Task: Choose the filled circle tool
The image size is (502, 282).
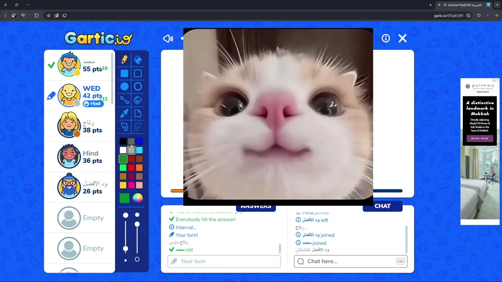Action: (x=124, y=87)
